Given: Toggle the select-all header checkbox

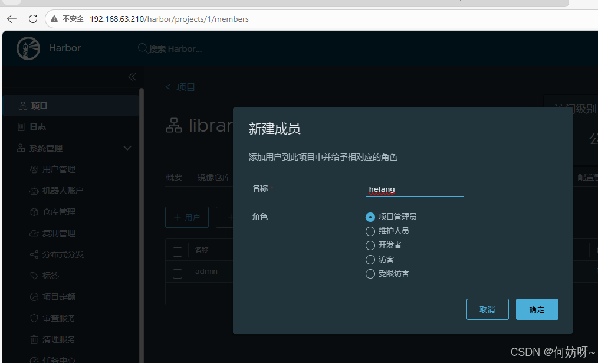Looking at the screenshot, I should point(178,252).
